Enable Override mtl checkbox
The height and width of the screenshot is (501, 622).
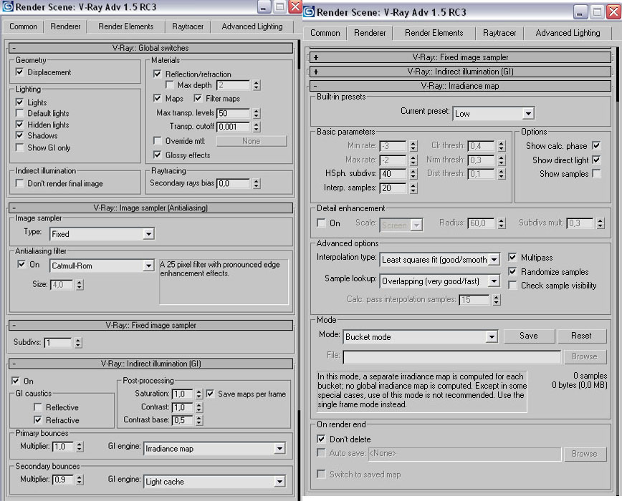(x=158, y=140)
